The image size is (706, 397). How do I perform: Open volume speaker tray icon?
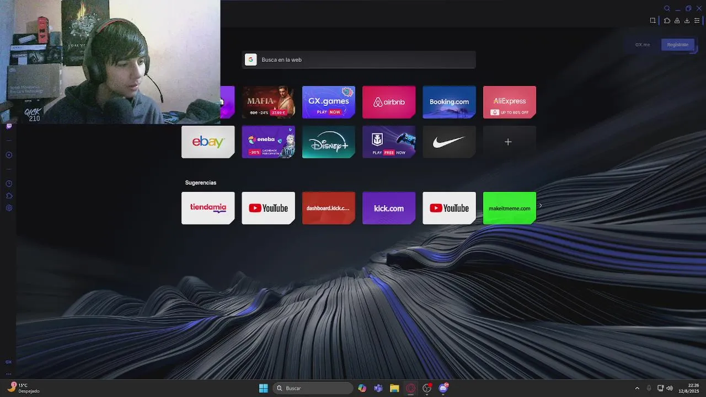[670, 388]
